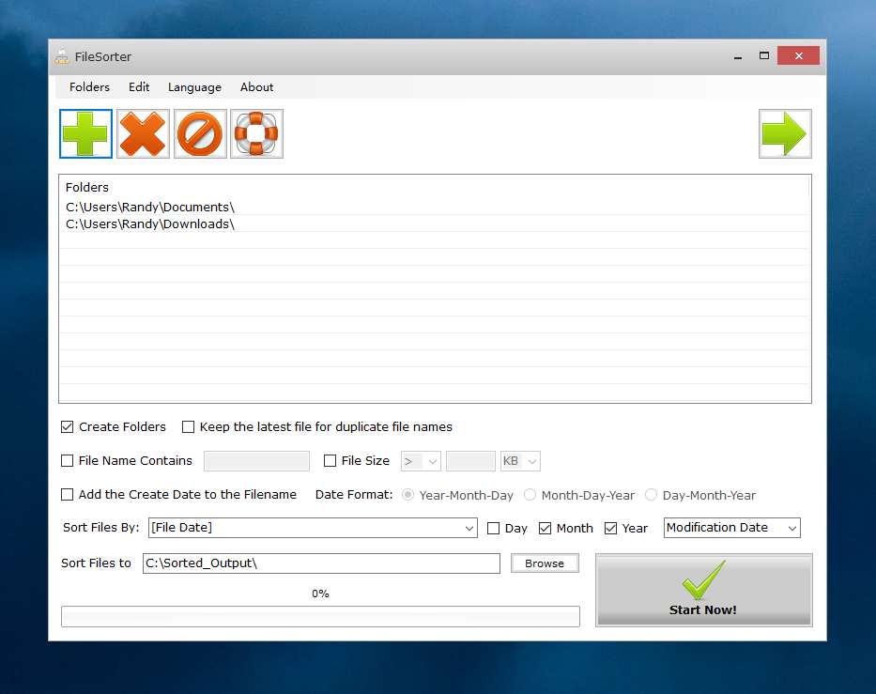This screenshot has height=694, width=876.
Task: Uncheck the Year checkbox
Action: [x=610, y=528]
